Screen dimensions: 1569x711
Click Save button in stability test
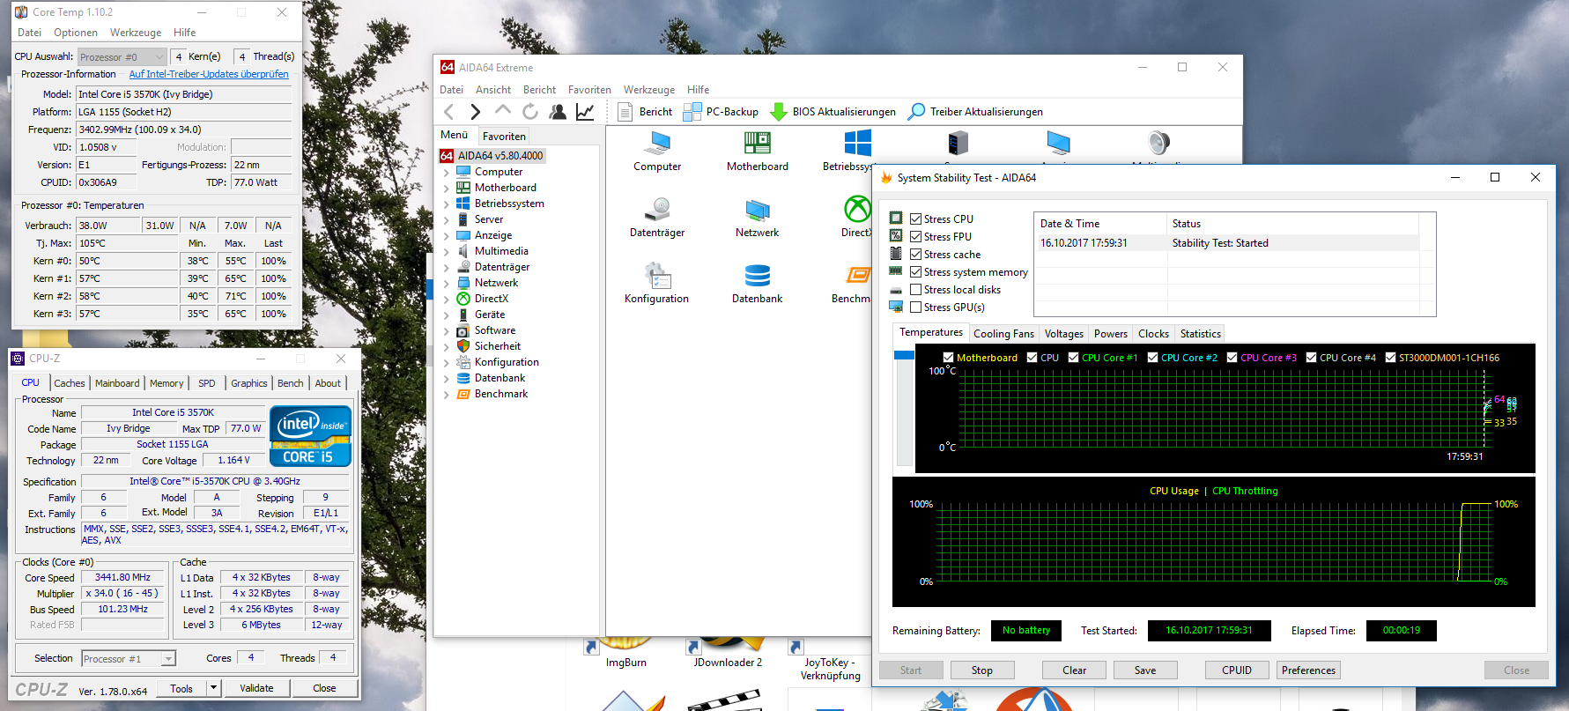[x=1145, y=670]
